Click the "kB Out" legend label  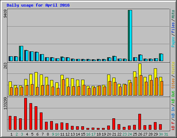tap(173, 97)
